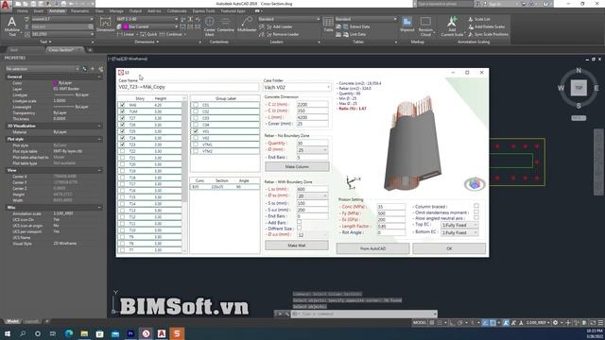
Task: Click the Link Data tool
Action: (354, 34)
